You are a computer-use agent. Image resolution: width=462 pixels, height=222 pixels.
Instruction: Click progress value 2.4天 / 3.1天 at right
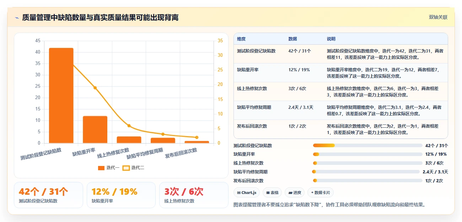pos(435,172)
